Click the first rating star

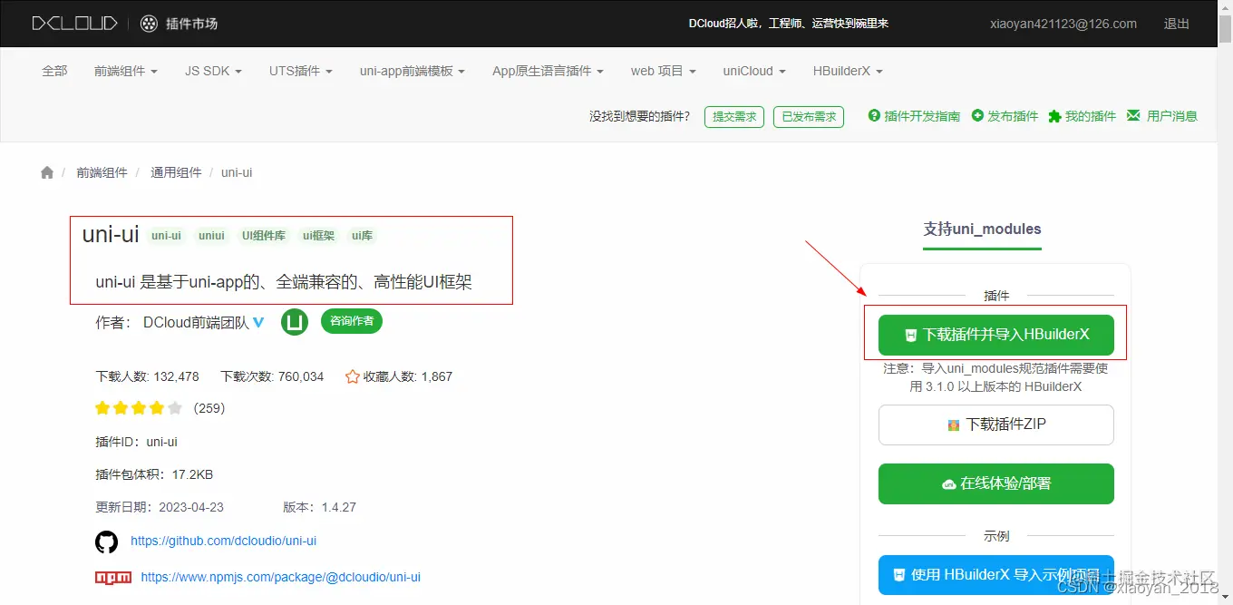pyautogui.click(x=102, y=408)
